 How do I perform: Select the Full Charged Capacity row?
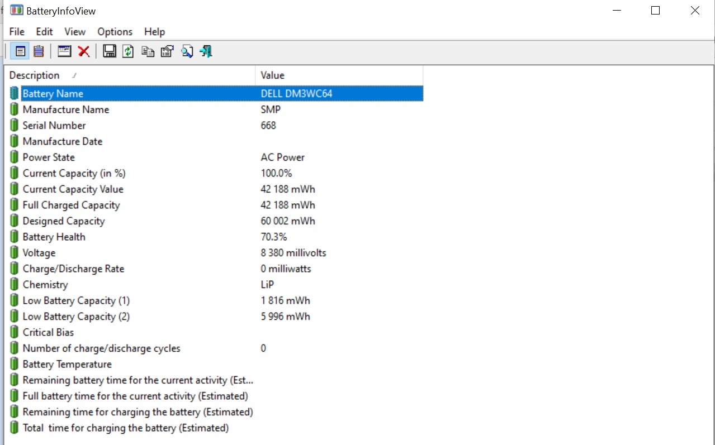point(71,205)
